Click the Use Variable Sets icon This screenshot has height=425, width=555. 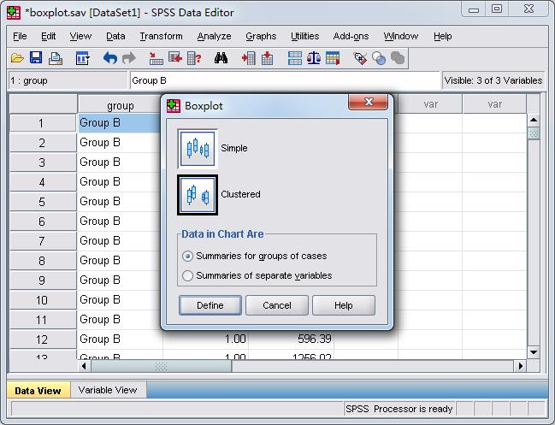[x=379, y=58]
